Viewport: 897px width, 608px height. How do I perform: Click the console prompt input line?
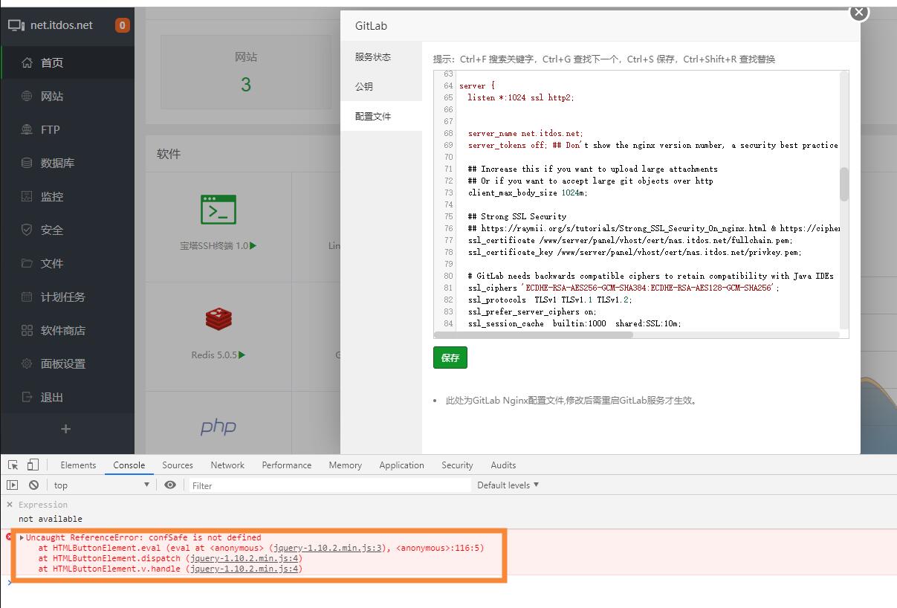coord(453,582)
